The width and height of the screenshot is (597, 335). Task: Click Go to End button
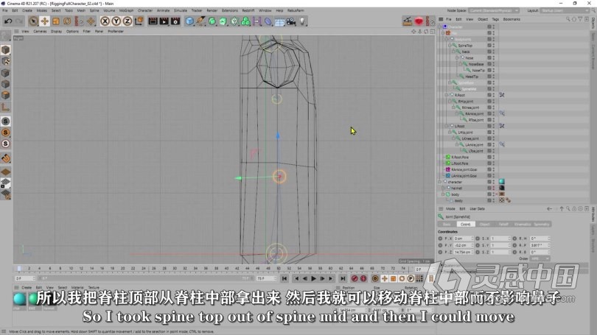[x=343, y=279]
